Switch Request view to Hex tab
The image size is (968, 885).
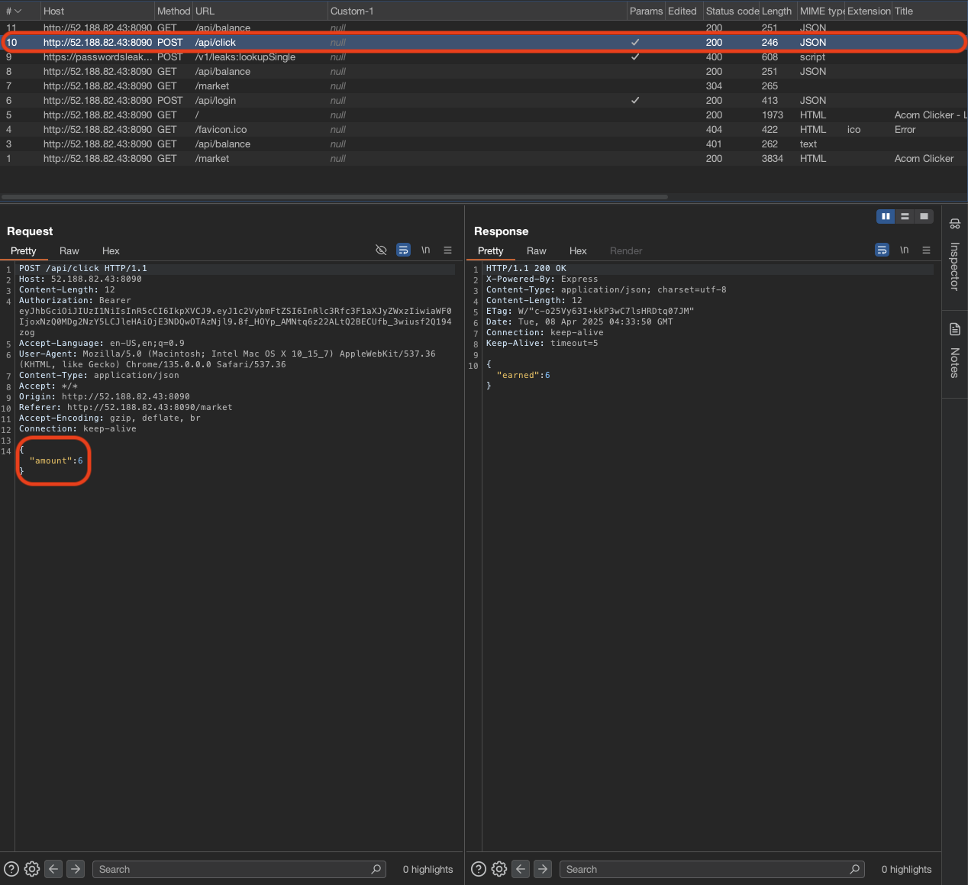pos(111,250)
